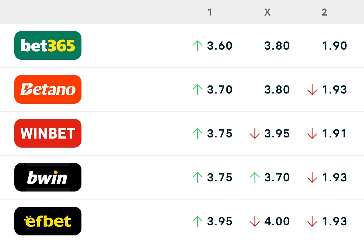Select bwin home odds 3.75
364x242 pixels.
[220, 177]
